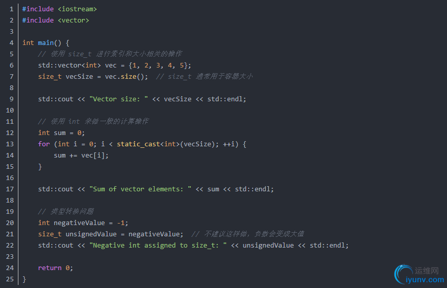Click the #include <vector> directive
The height and width of the screenshot is (288, 447).
tap(56, 20)
